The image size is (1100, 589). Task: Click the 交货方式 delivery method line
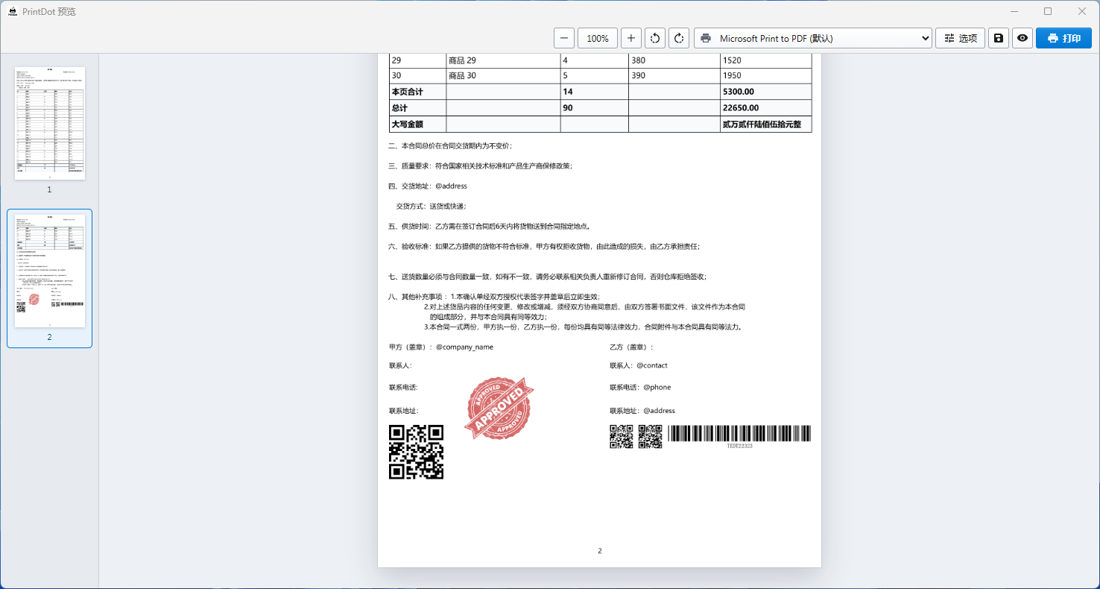432,207
